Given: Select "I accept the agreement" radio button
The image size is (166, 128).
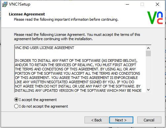Looking at the screenshot, I should [x=16, y=100].
